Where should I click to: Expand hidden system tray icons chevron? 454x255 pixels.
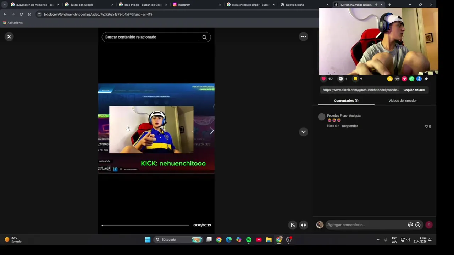pyautogui.click(x=378, y=240)
